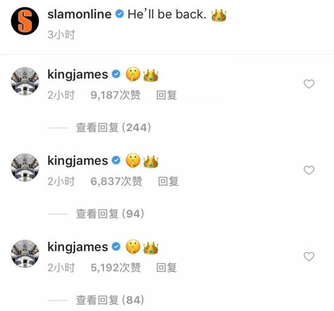
Task: Like the kingjames comment with 5,192 likes
Action: [309, 256]
